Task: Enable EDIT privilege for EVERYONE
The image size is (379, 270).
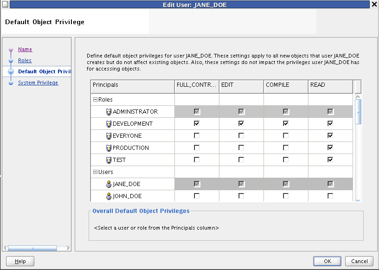Action: [x=241, y=135]
